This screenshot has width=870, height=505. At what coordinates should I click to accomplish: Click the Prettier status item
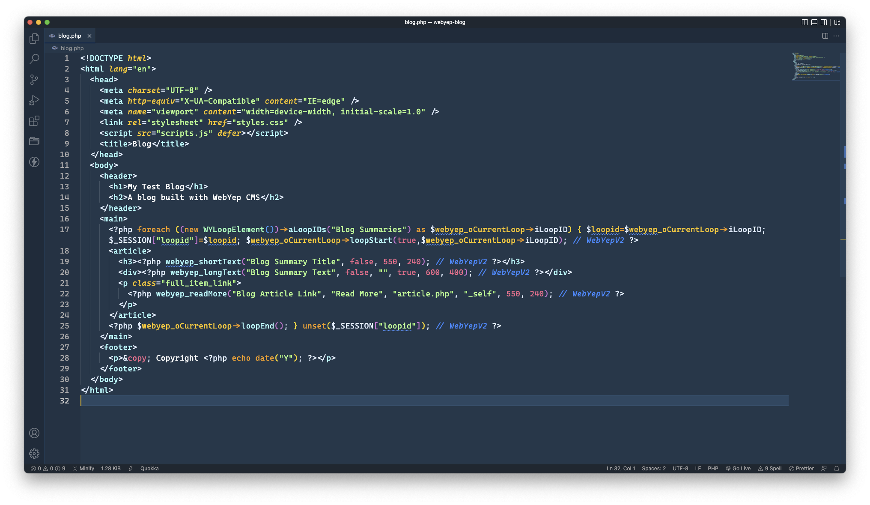click(801, 469)
